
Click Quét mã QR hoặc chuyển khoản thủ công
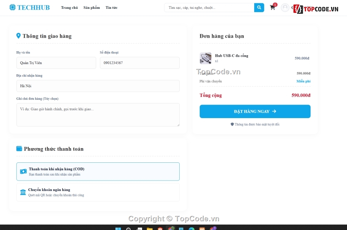[56, 195]
